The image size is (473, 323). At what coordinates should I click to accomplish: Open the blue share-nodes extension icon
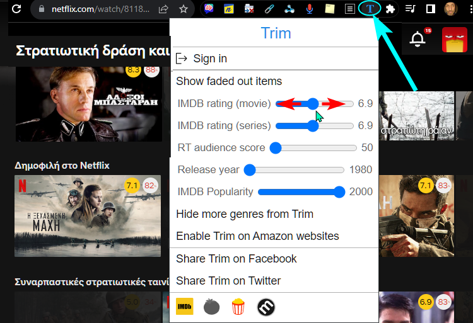point(289,9)
